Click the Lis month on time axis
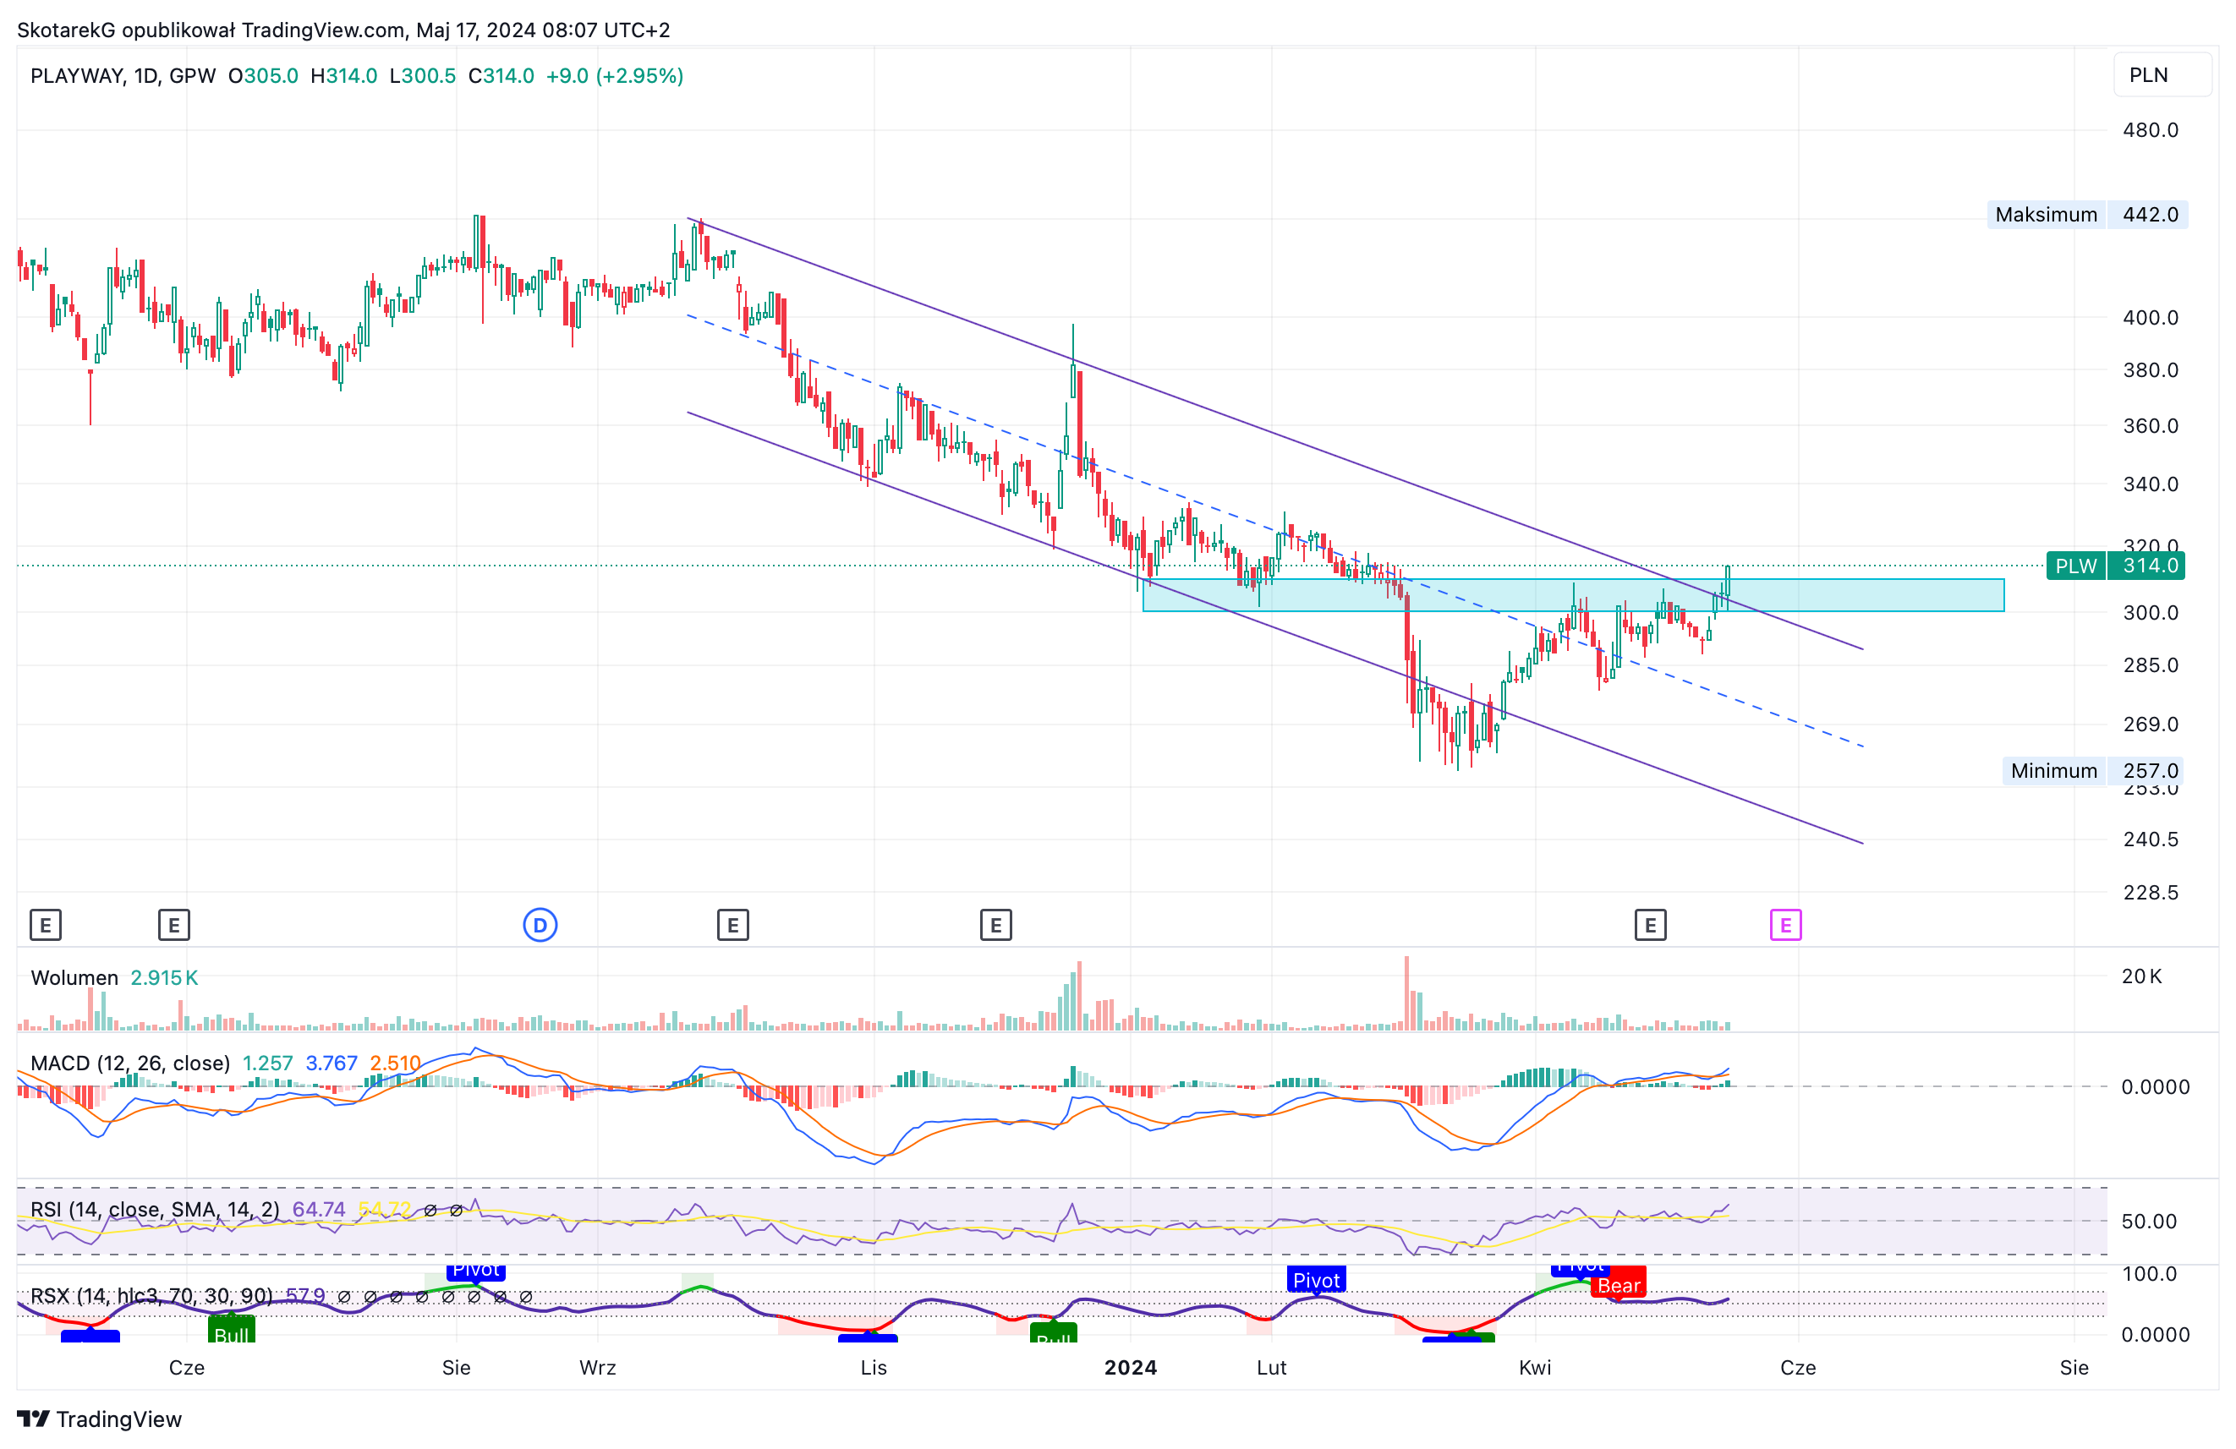 874,1367
